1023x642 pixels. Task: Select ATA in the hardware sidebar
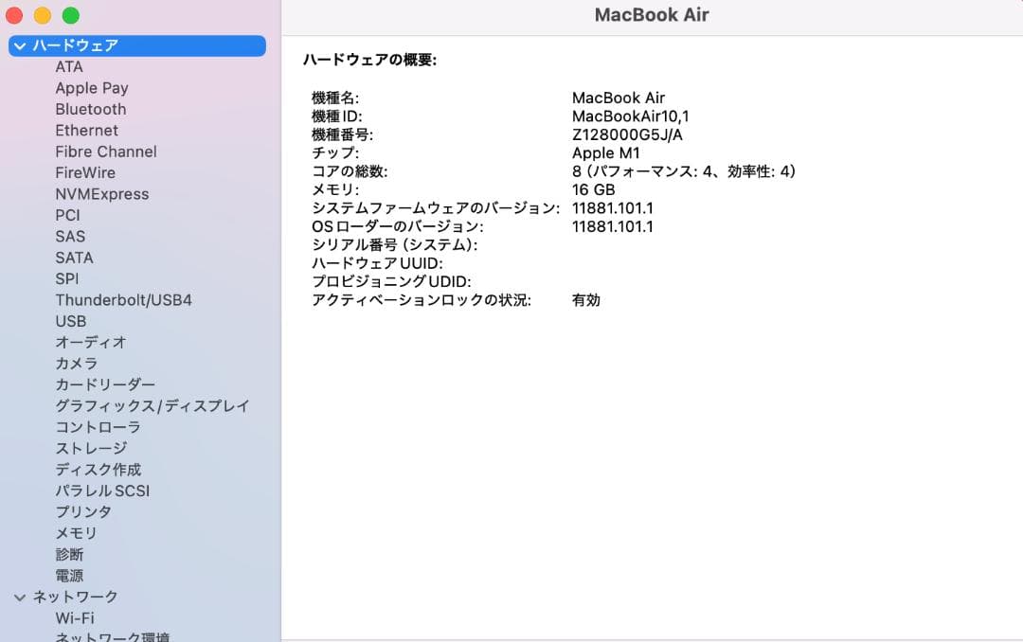(68, 66)
